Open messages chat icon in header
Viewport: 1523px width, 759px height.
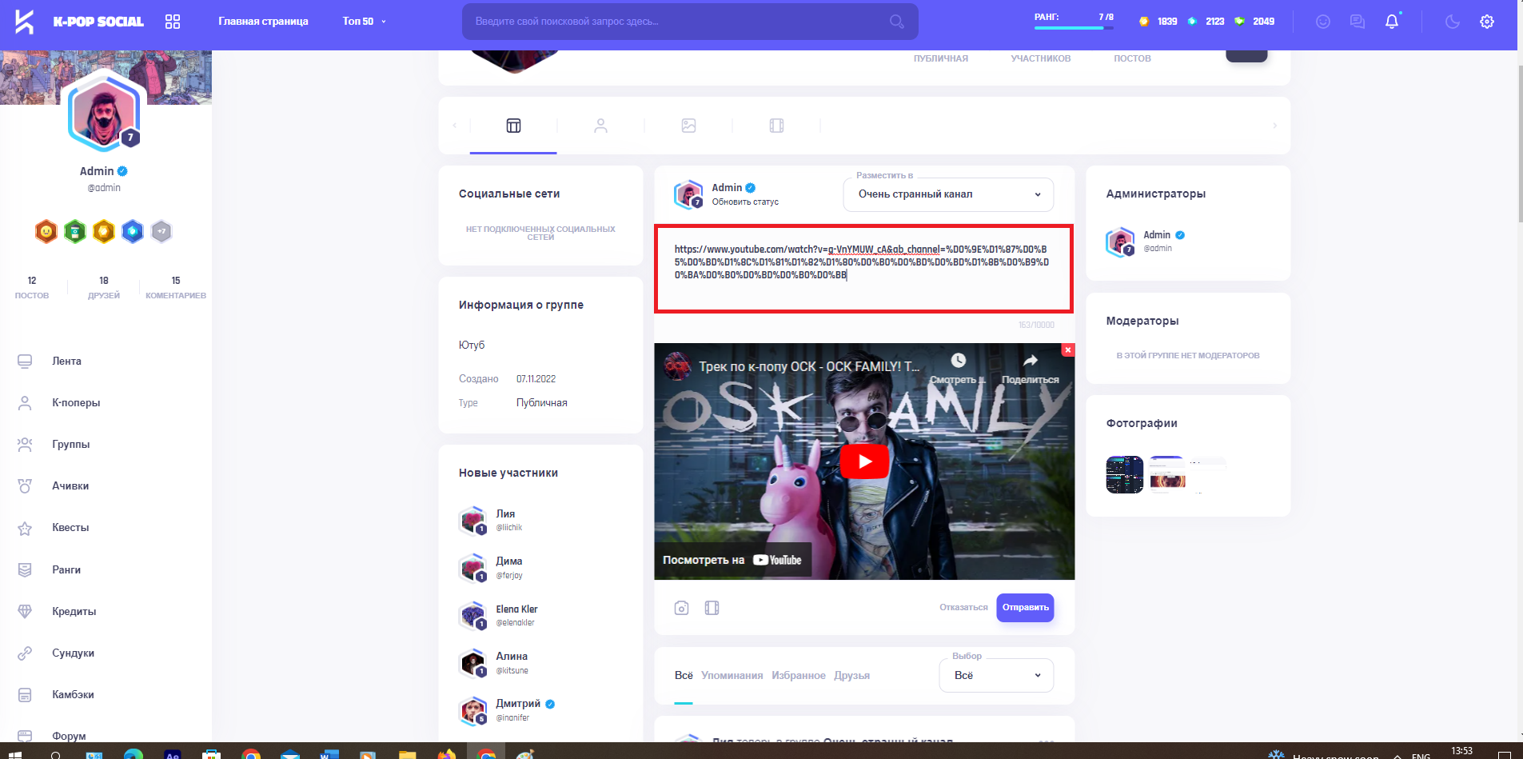[1357, 22]
